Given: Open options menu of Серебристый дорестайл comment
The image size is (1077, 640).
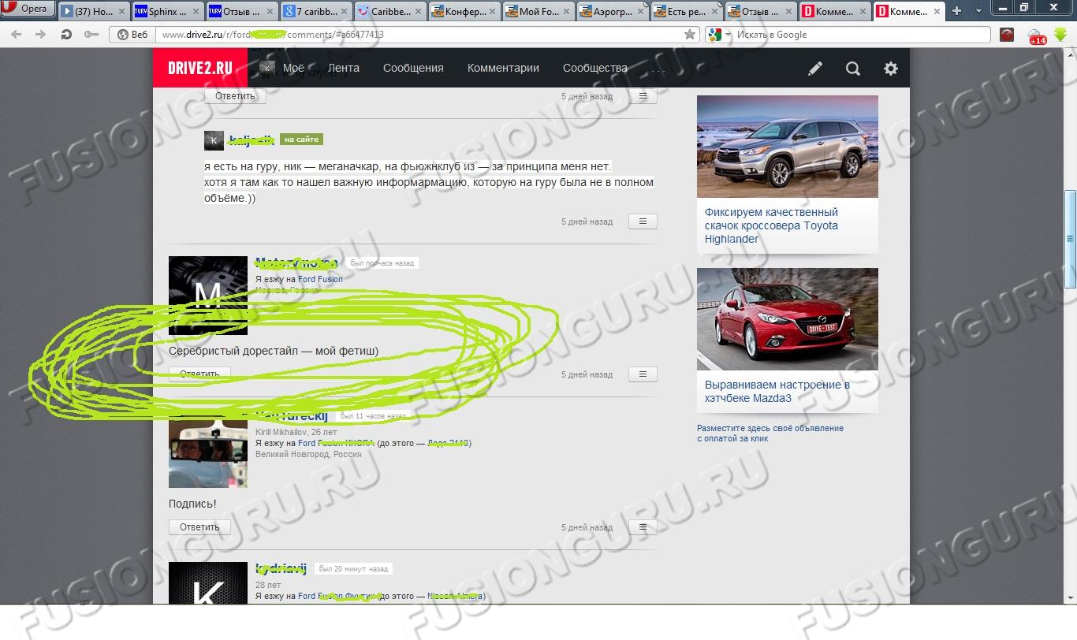Looking at the screenshot, I should point(643,374).
